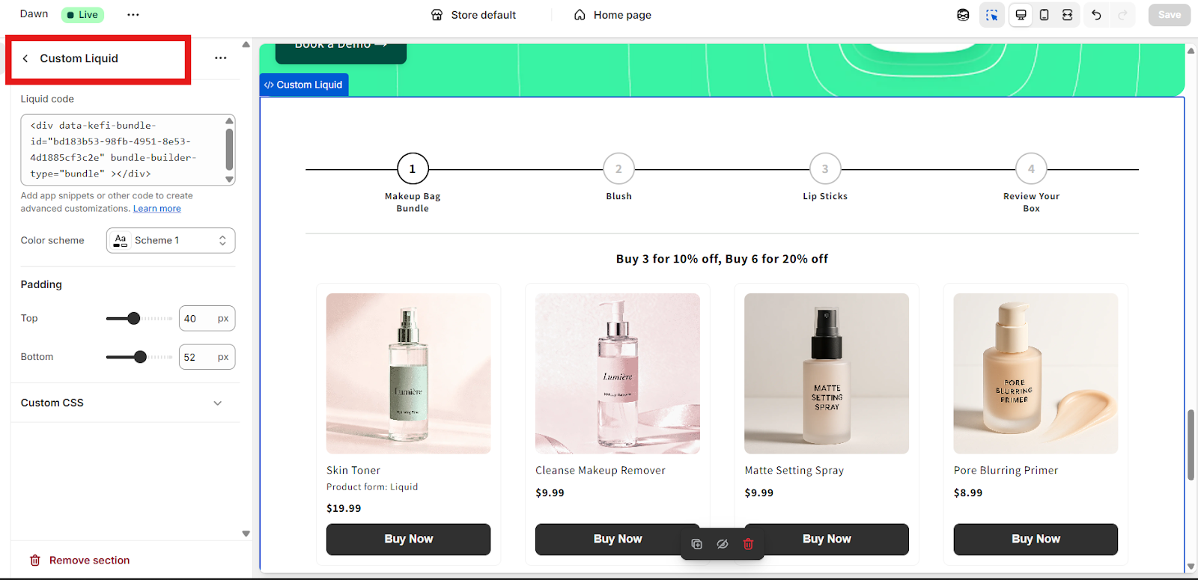This screenshot has width=1198, height=580.
Task: Open the Learn more link
Action: (157, 209)
